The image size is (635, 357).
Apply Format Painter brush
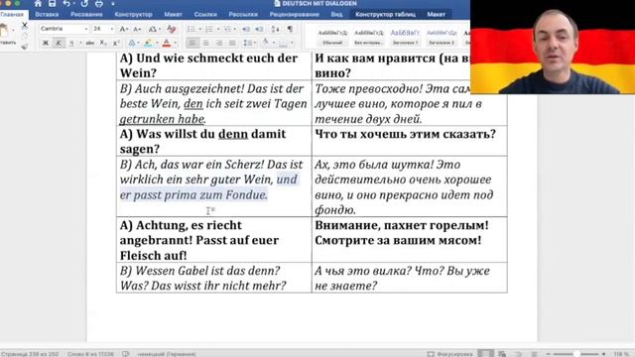pos(25,47)
